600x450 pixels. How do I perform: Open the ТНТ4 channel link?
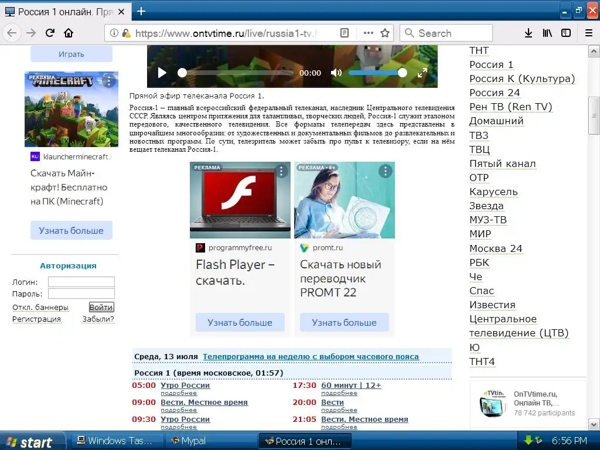tap(482, 362)
